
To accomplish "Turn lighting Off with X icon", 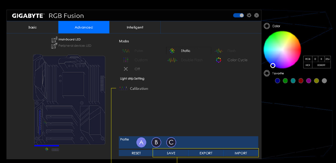I will (126, 69).
